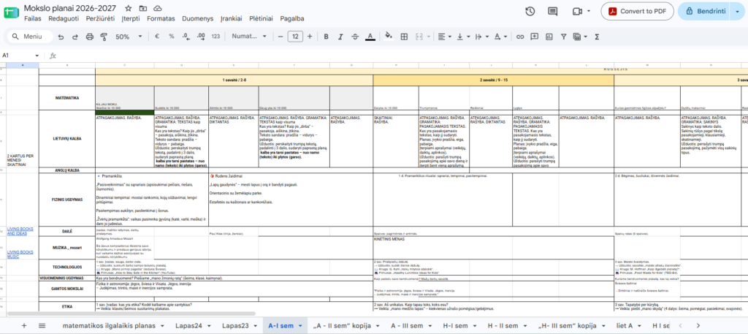The image size is (748, 334).
Task: Open the LIVING BOOKS MUSIC link
Action: tap(20, 254)
